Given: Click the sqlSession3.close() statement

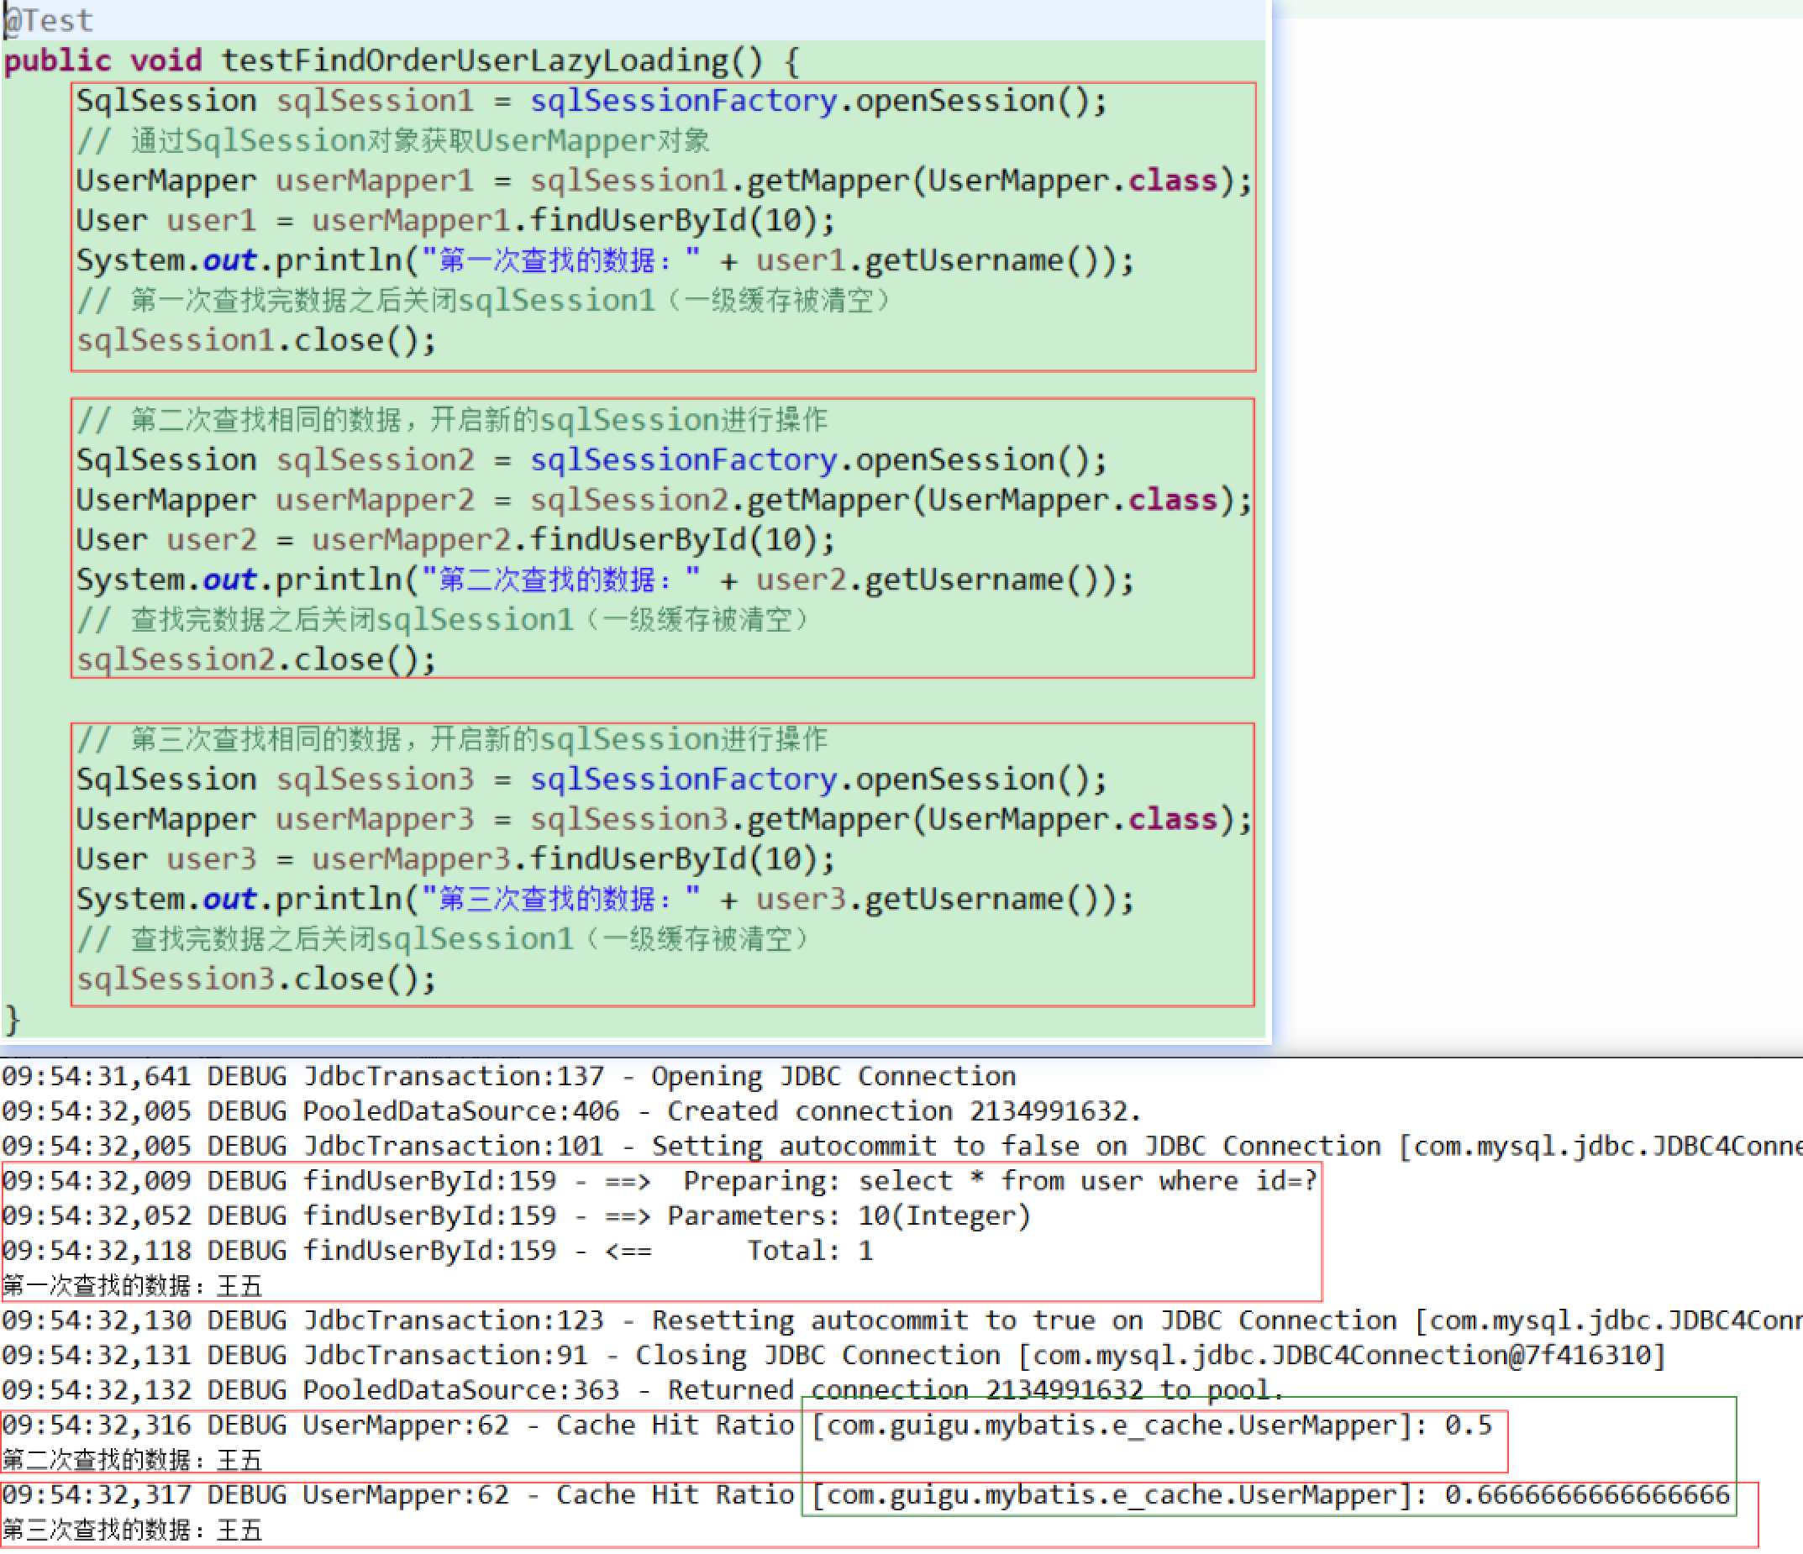Looking at the screenshot, I should (x=255, y=979).
